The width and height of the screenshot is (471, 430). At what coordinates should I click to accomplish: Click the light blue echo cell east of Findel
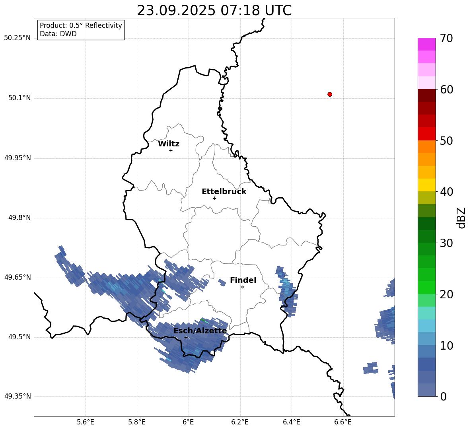286,285
